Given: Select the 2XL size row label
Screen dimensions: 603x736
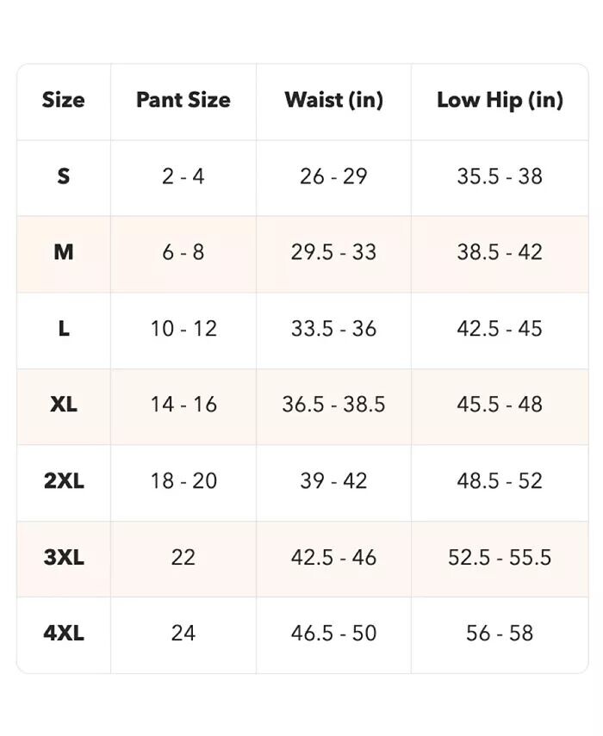Looking at the screenshot, I should click(x=64, y=480).
